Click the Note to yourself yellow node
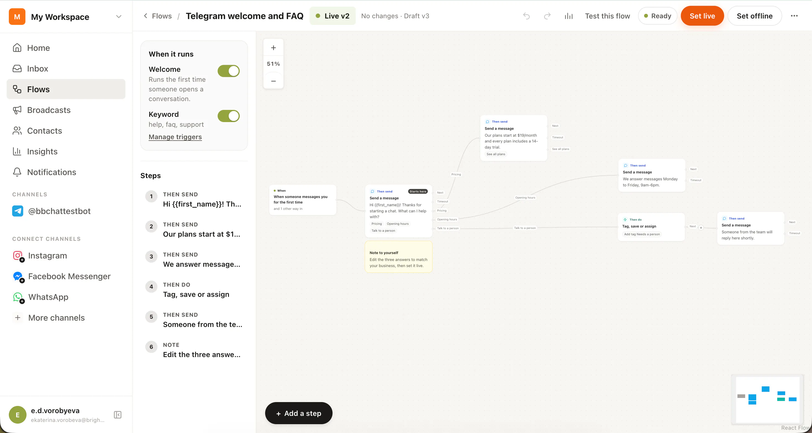 [x=399, y=257]
